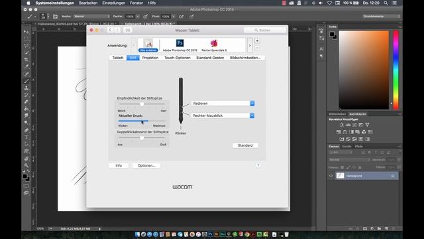
Task: Click Adobe Photoshop CC 2015 application icon
Action: point(180,43)
